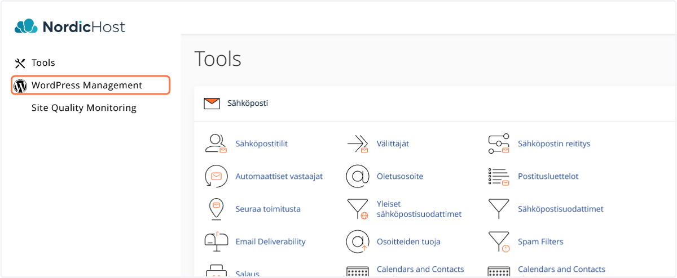Click the Tools page heading
The width and height of the screenshot is (677, 278).
[218, 59]
